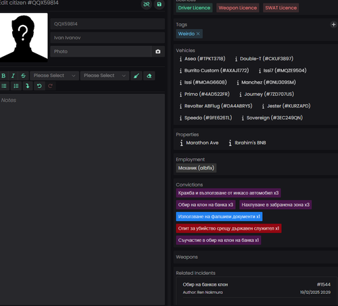
Task: Click the camera icon beside Photo
Action: [x=158, y=51]
